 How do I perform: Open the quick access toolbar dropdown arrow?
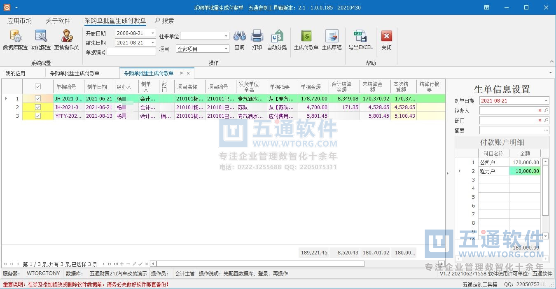(16, 7)
